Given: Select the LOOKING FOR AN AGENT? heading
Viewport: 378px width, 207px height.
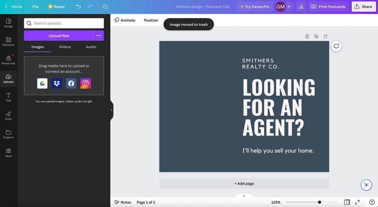Looking at the screenshot, I should pyautogui.click(x=279, y=107).
